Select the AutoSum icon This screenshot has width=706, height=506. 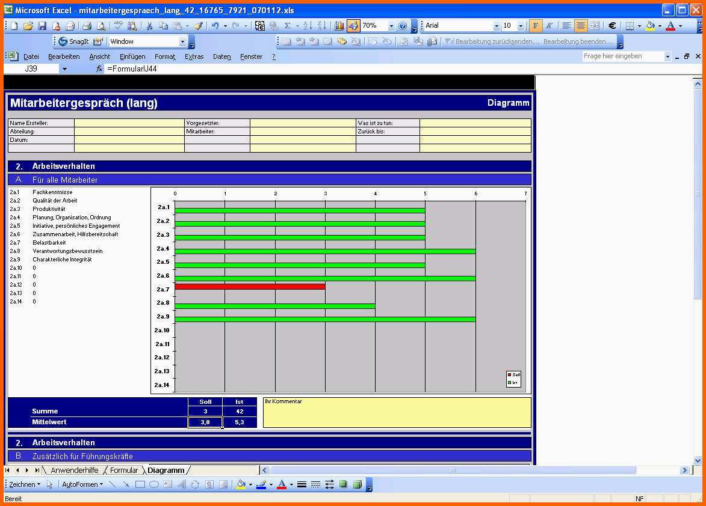288,26
